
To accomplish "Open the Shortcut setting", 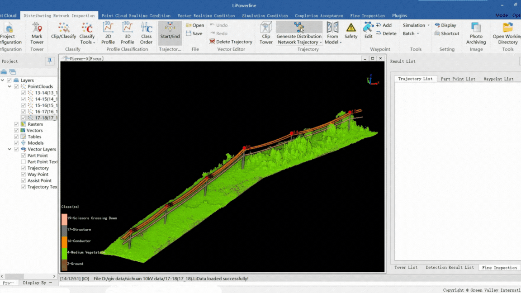I will (x=447, y=33).
